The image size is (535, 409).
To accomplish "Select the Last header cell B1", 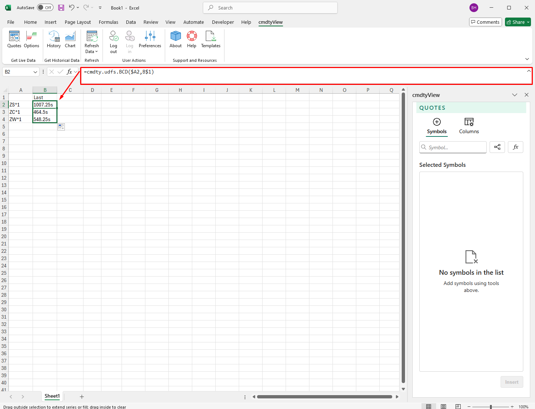I will coord(45,97).
